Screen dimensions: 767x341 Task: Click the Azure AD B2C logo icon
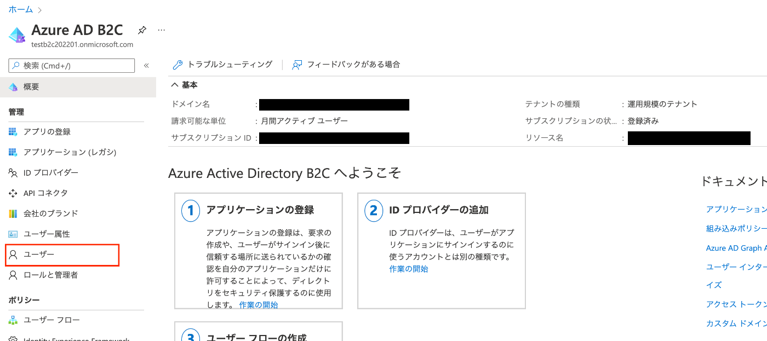point(17,34)
